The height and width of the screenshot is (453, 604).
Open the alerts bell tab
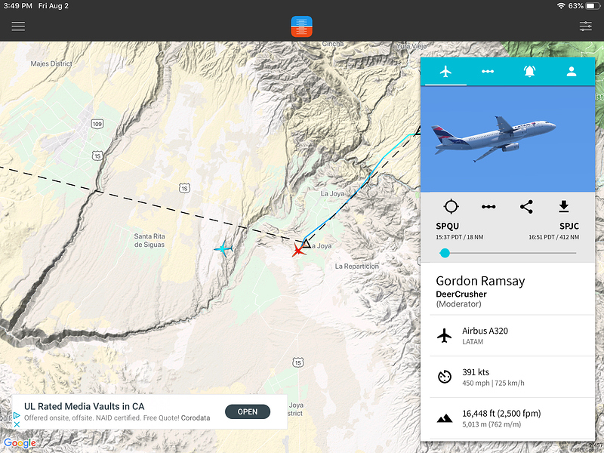[x=529, y=71]
